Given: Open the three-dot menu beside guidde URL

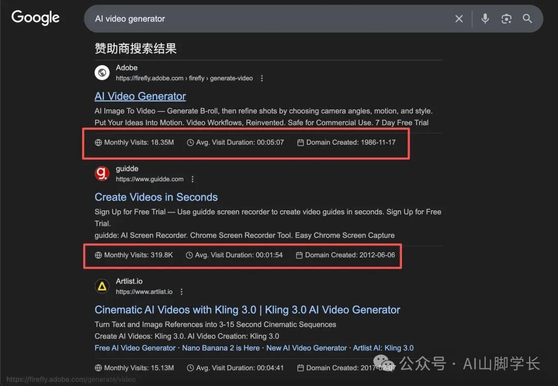Looking at the screenshot, I should point(193,179).
